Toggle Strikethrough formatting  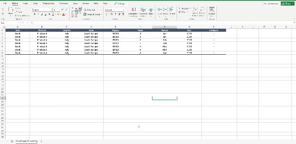coord(49,14)
